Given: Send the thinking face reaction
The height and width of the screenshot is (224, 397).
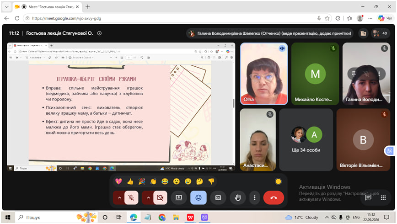Looking at the screenshot, I should (199, 181).
